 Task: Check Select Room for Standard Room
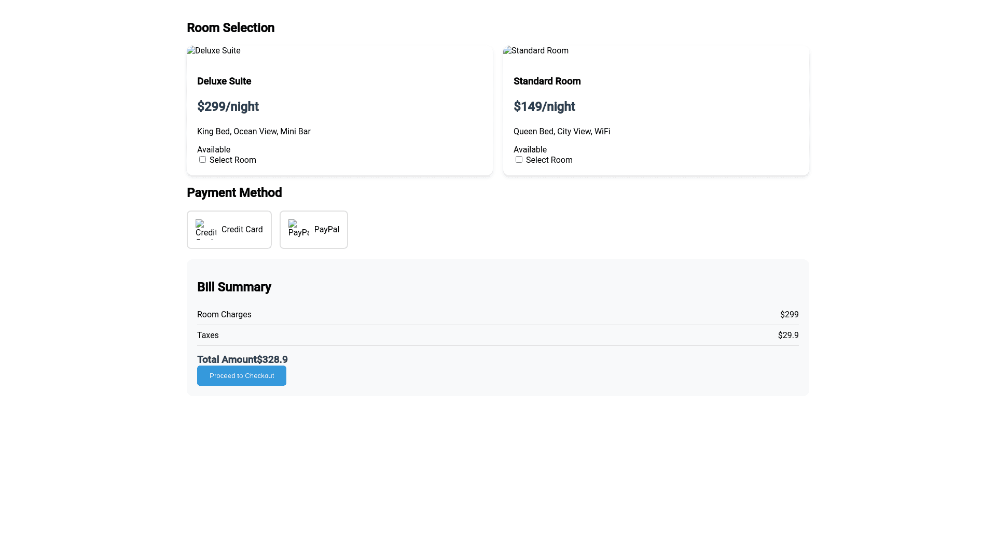[519, 160]
